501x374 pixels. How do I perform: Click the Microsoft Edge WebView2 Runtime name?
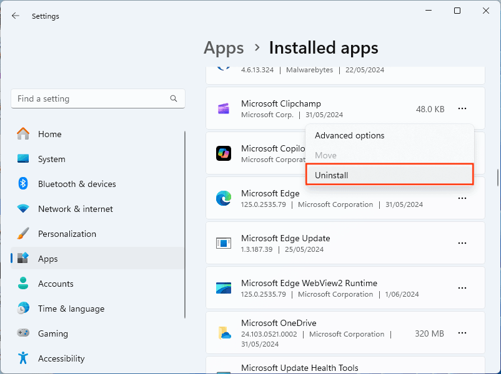click(309, 283)
